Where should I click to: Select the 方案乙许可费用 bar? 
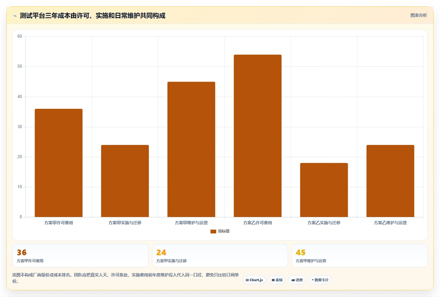(258, 136)
